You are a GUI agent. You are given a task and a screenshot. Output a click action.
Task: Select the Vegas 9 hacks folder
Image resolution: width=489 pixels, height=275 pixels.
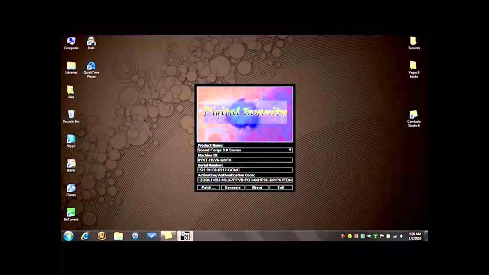pos(414,70)
